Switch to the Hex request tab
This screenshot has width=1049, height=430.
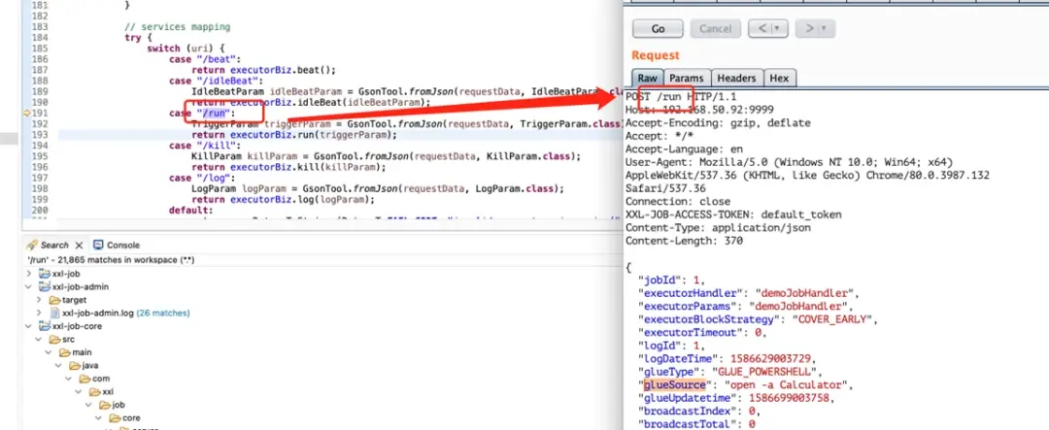click(779, 79)
